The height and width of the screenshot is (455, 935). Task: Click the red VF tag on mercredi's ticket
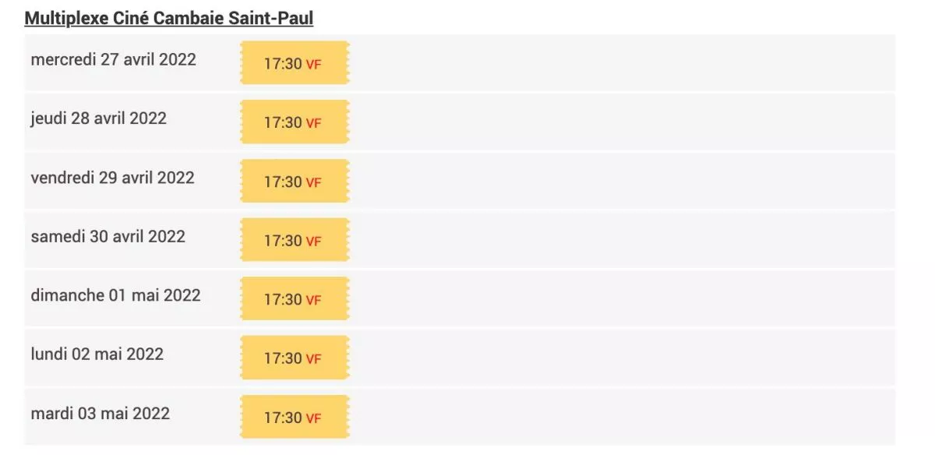click(313, 65)
